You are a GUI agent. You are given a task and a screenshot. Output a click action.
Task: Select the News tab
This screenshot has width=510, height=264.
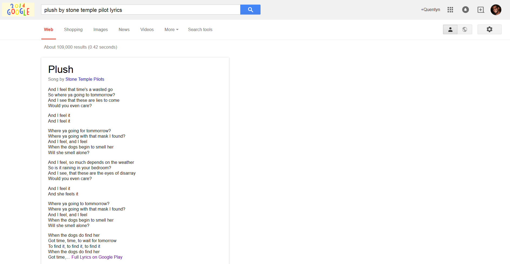124,30
